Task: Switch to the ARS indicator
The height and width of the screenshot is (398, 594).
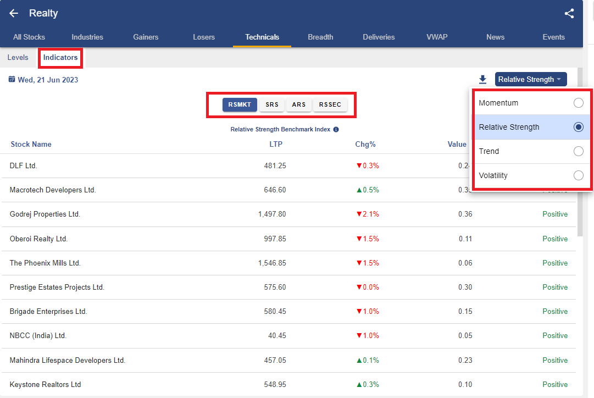Action: click(x=298, y=104)
